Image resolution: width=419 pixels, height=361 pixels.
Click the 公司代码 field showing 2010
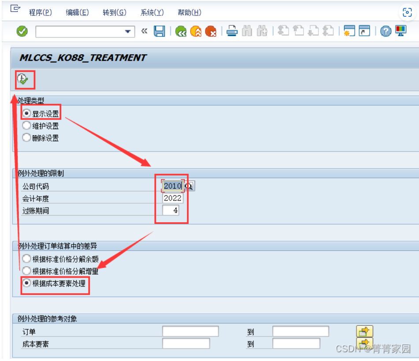[173, 186]
